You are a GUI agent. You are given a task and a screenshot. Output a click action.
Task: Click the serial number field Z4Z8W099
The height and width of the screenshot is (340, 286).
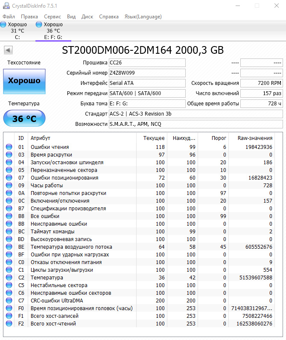pyautogui.click(x=147, y=73)
